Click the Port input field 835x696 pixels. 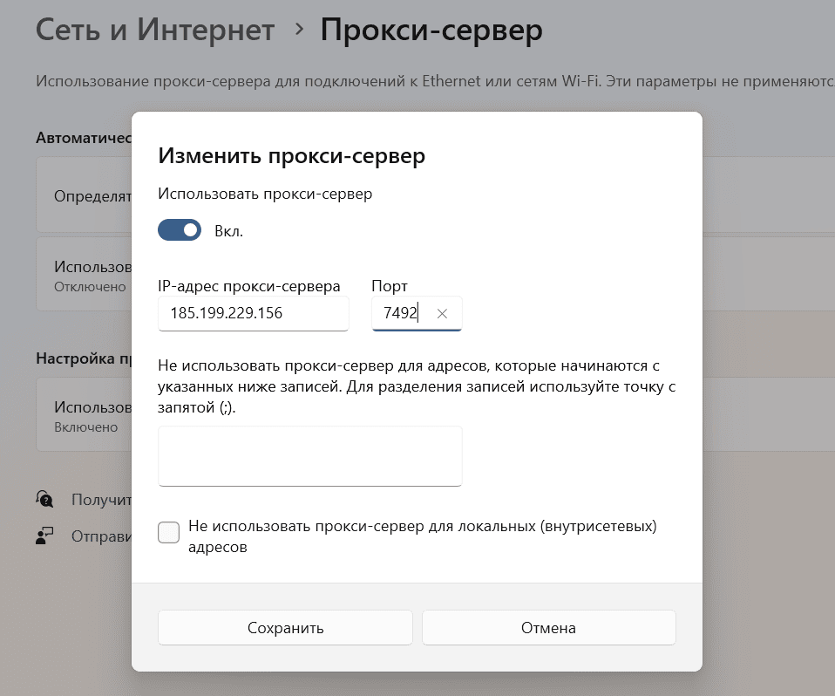417,313
